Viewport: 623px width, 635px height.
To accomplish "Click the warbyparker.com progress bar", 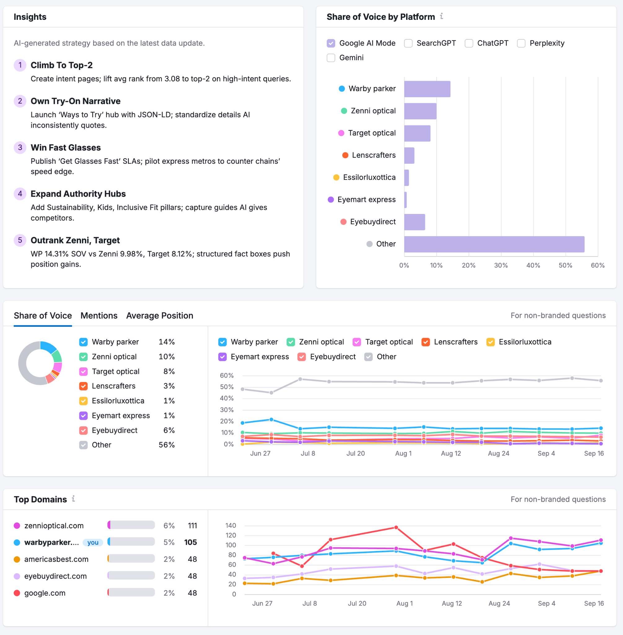I will tap(131, 542).
